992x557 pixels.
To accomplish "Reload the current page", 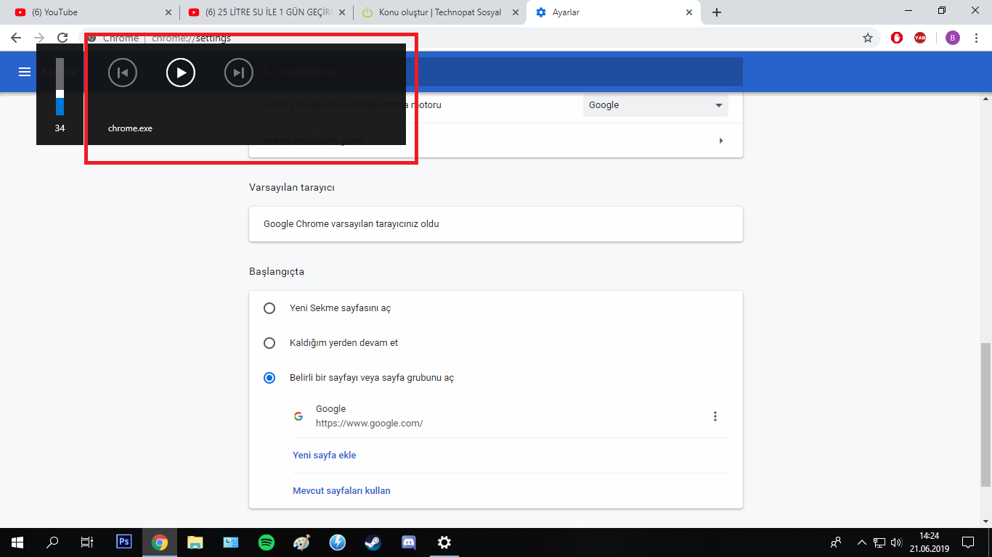I will coord(62,38).
